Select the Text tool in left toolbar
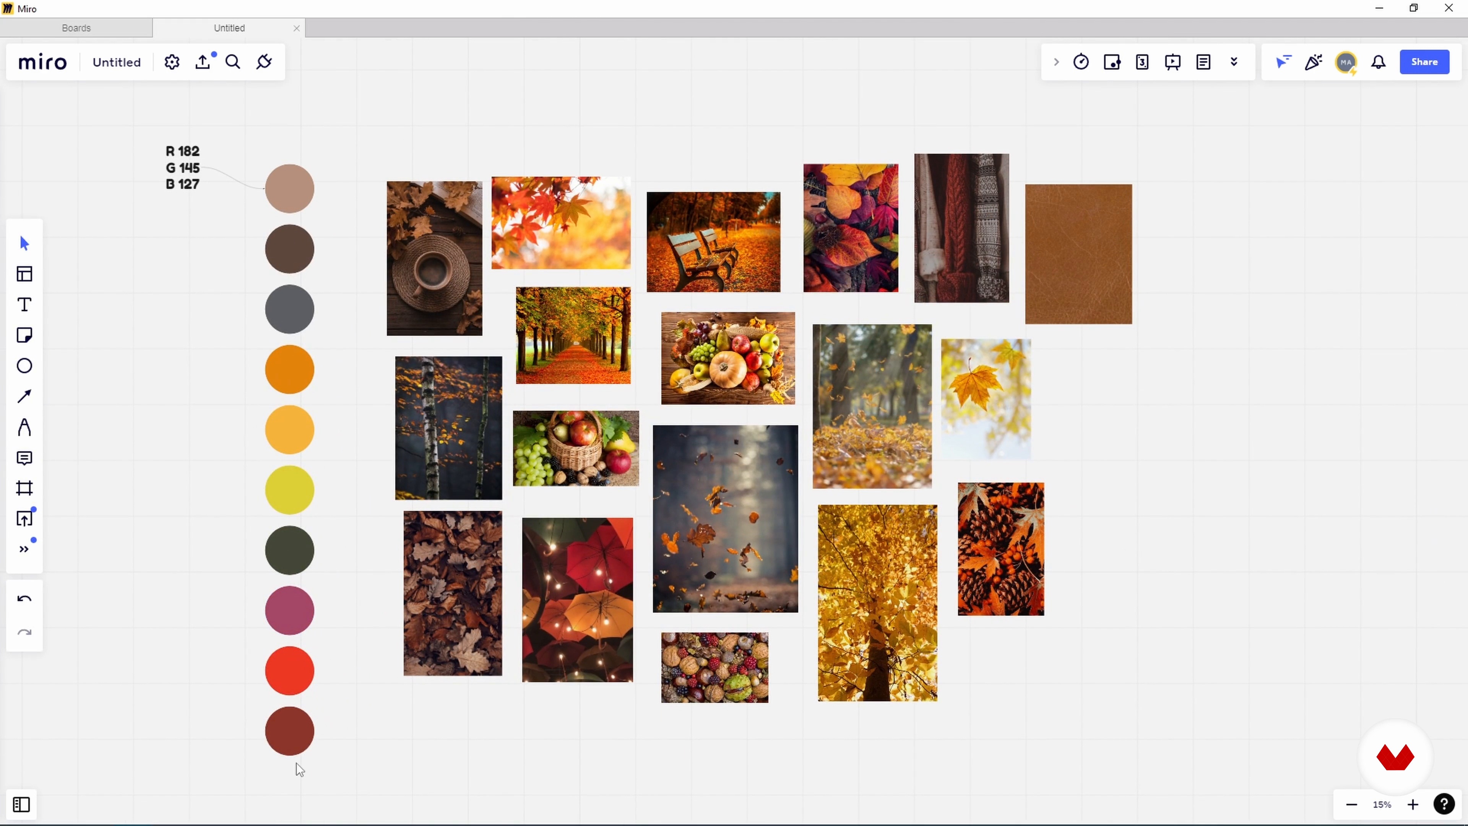The image size is (1468, 826). (24, 304)
